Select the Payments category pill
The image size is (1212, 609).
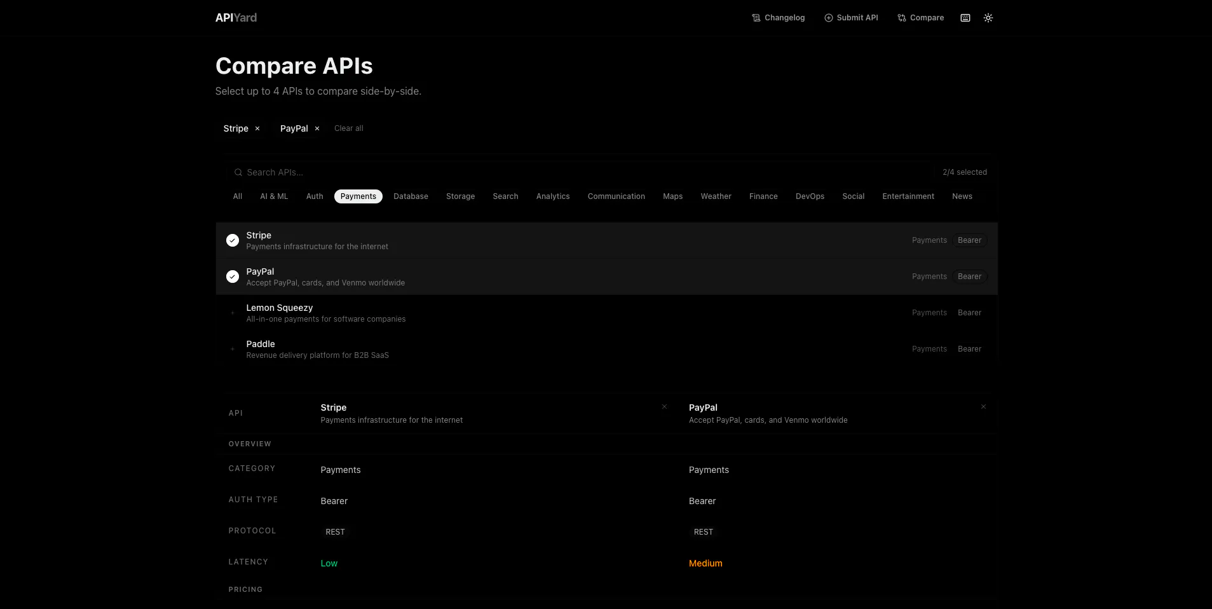point(358,196)
